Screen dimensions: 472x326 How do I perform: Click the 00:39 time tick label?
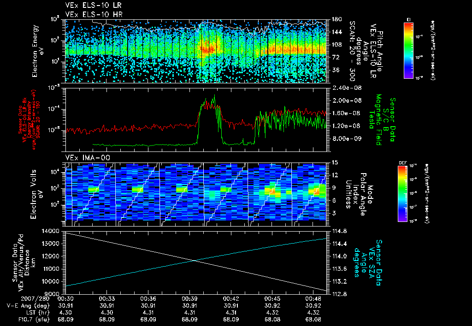189,299
